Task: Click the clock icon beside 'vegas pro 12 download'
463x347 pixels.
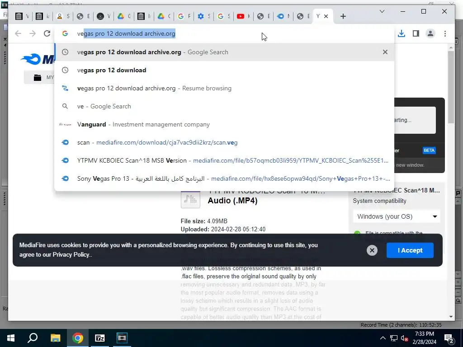Action: (x=65, y=70)
